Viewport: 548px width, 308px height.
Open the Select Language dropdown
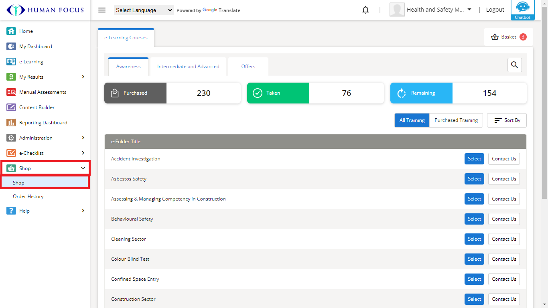144,10
